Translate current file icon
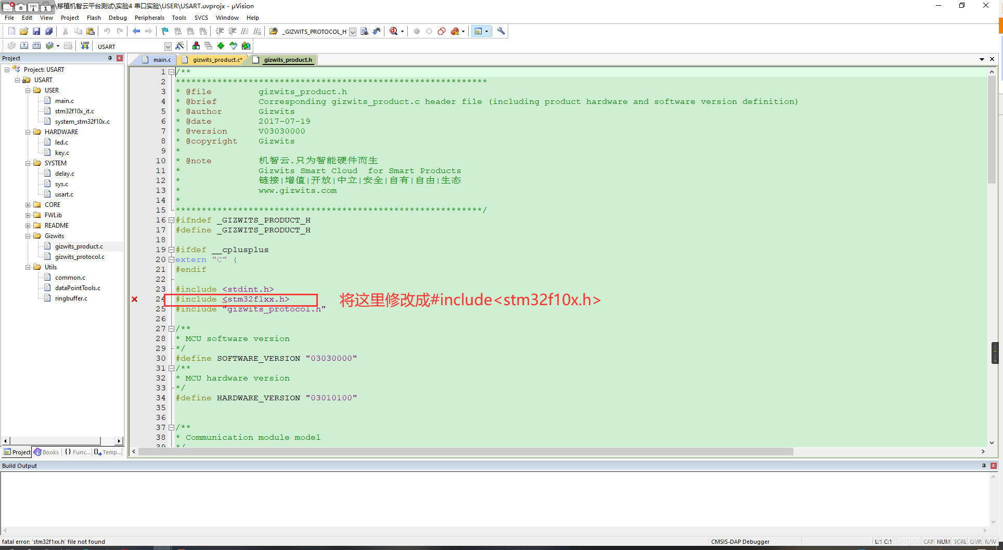Image resolution: width=1003 pixels, height=550 pixels. tap(11, 46)
